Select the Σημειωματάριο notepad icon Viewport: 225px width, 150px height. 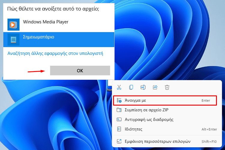click(13, 40)
